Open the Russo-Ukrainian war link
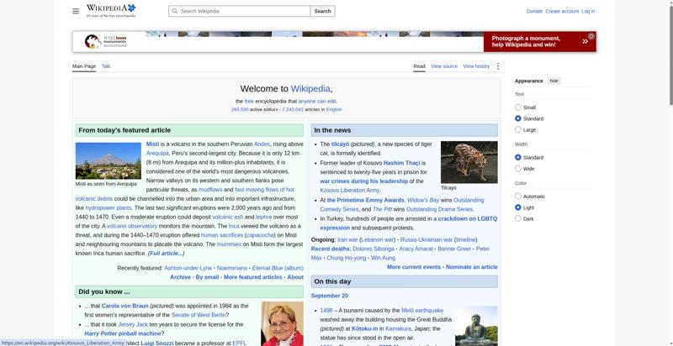 tap(427, 240)
